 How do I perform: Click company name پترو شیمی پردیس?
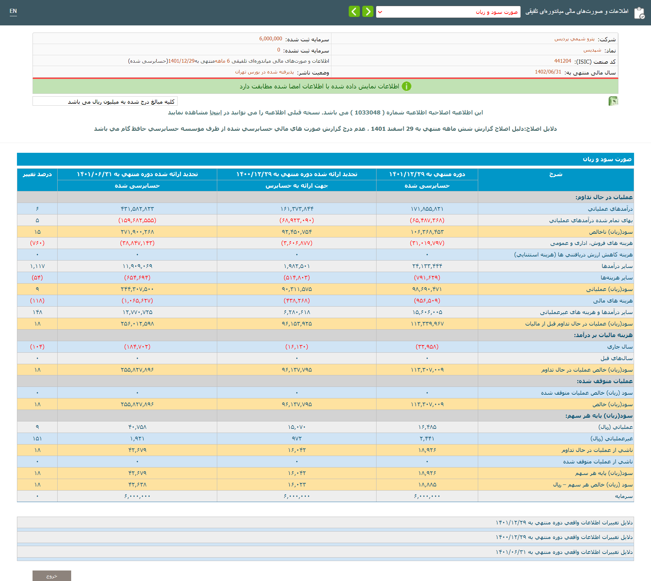coord(574,39)
